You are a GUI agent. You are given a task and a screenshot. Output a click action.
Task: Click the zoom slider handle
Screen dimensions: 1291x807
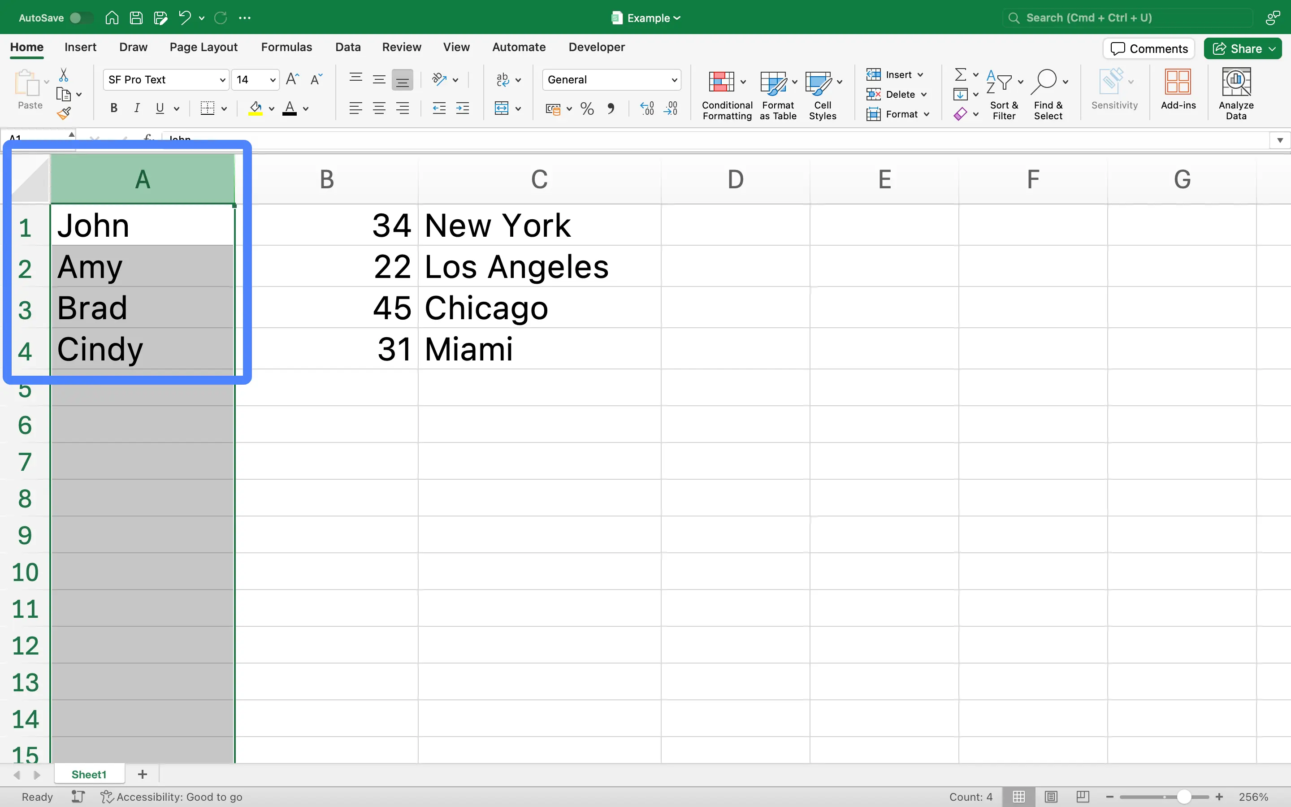point(1184,797)
